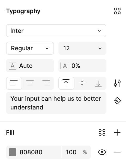Align text to top vertically
Image resolution: width=126 pixels, height=162 pixels.
(66, 83)
